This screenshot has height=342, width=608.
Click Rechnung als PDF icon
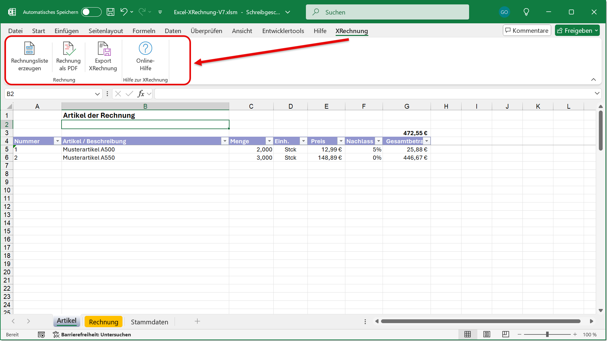click(69, 49)
